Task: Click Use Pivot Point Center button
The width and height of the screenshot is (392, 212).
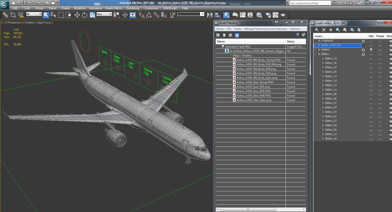Action: (x=116, y=15)
